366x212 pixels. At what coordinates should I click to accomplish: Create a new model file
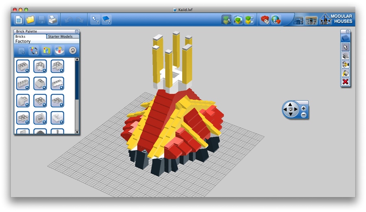tap(19, 20)
